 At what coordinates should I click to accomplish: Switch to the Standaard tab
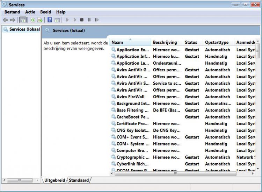click(x=79, y=180)
